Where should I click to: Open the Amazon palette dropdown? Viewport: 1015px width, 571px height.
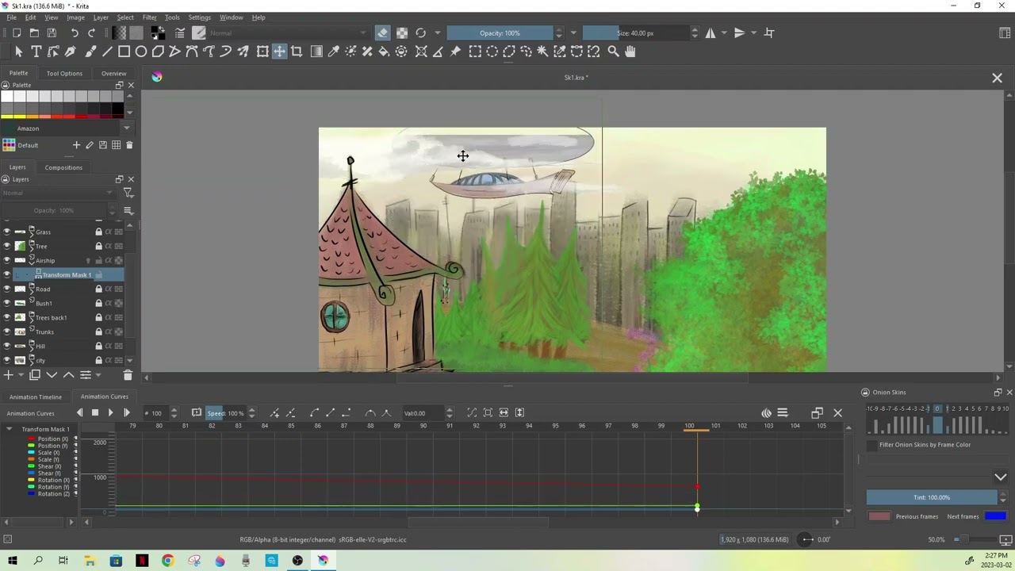tap(126, 128)
